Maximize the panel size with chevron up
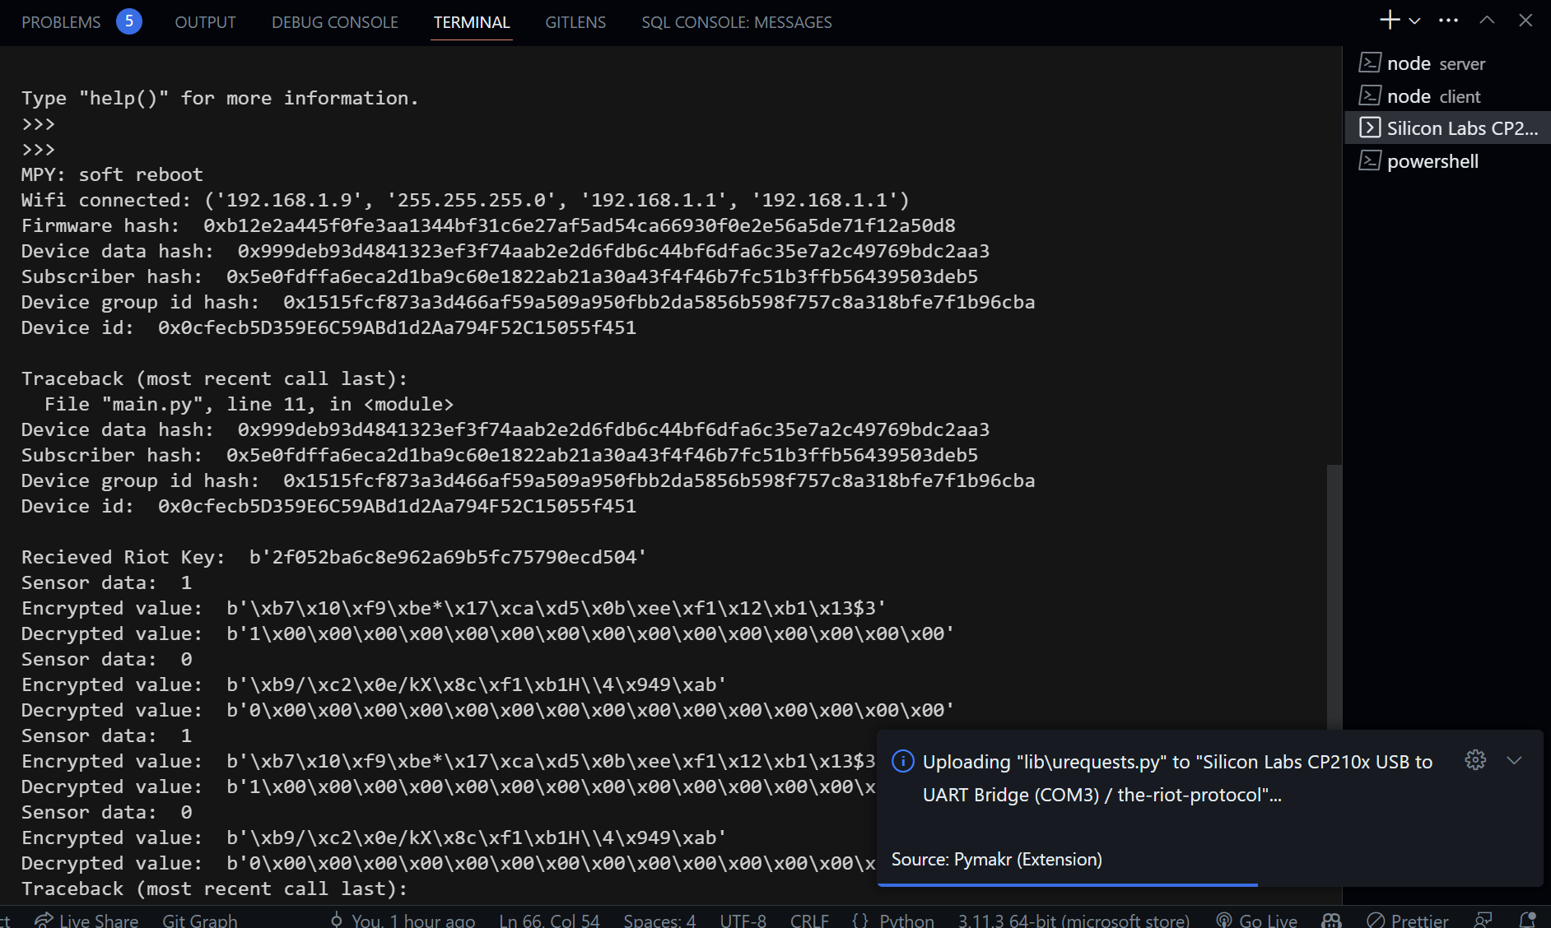Viewport: 1551px width, 928px height. coord(1487,21)
